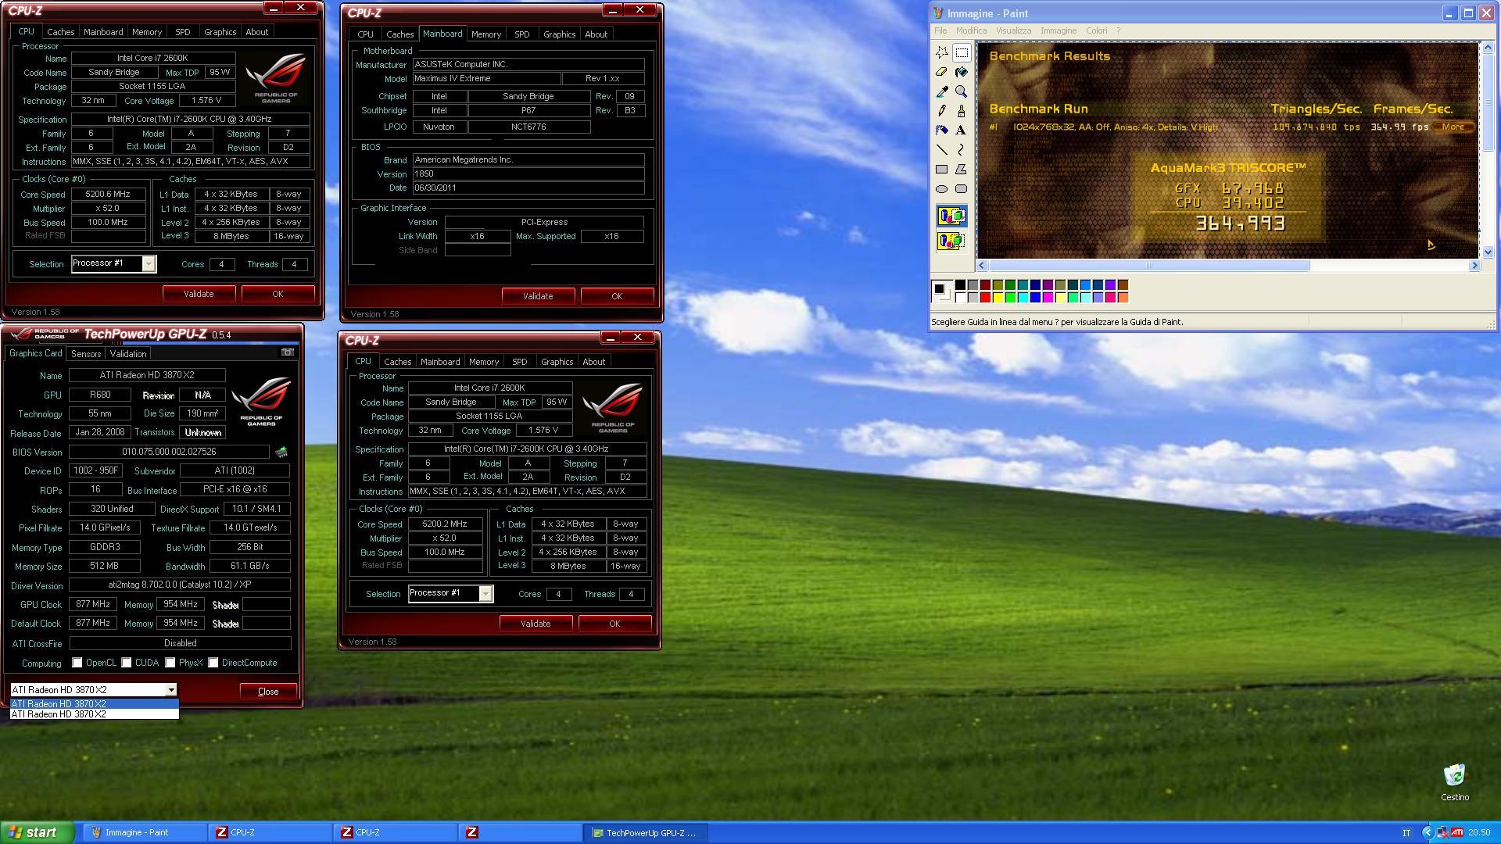Image resolution: width=1501 pixels, height=844 pixels.
Task: Select second ATI Radeon HD 3870 X2 list entry
Action: click(x=95, y=714)
